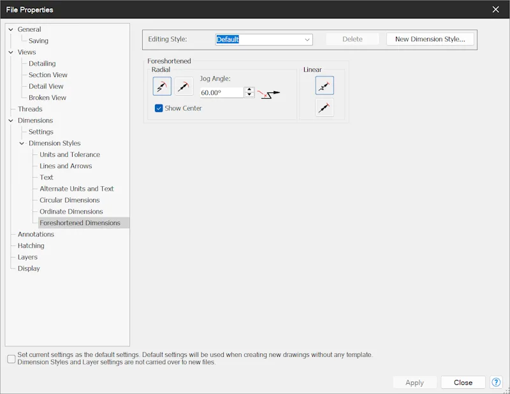Image resolution: width=510 pixels, height=394 pixels.
Task: Select the General tree item label
Action: [29, 29]
